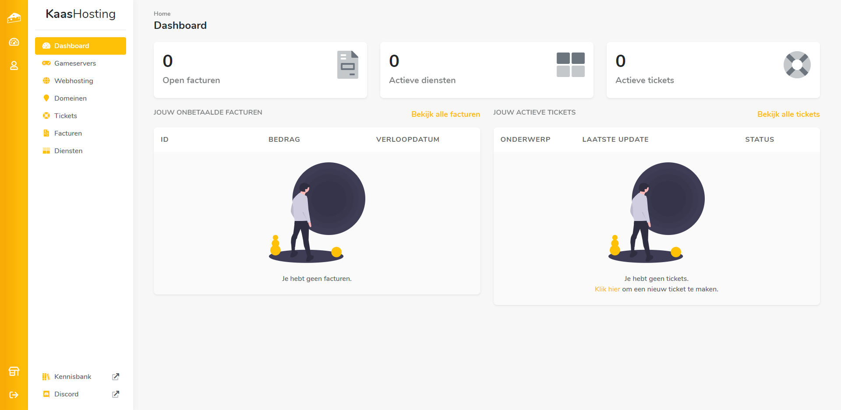Click the external link icon beside Kennisbank

click(116, 377)
